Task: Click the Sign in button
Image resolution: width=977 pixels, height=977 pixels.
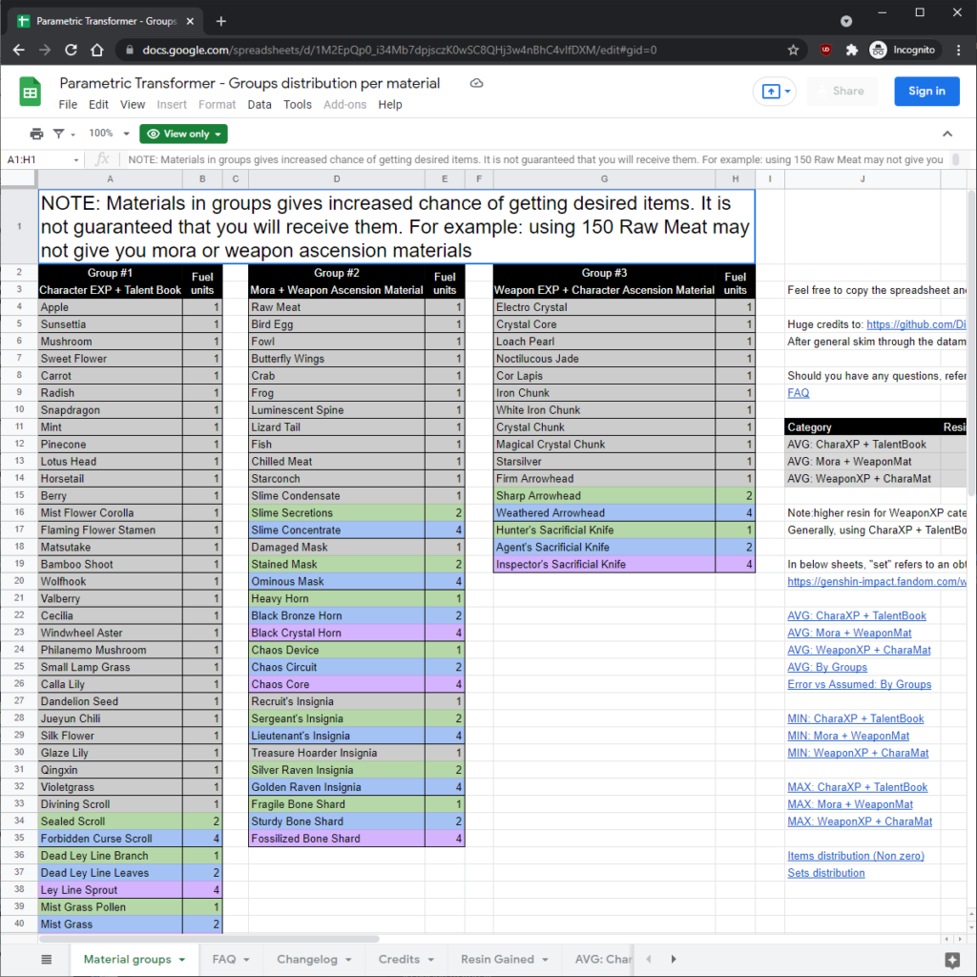Action: click(926, 91)
